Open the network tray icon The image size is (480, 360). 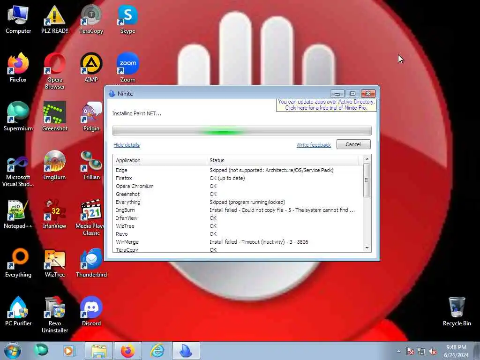pyautogui.click(x=421, y=352)
